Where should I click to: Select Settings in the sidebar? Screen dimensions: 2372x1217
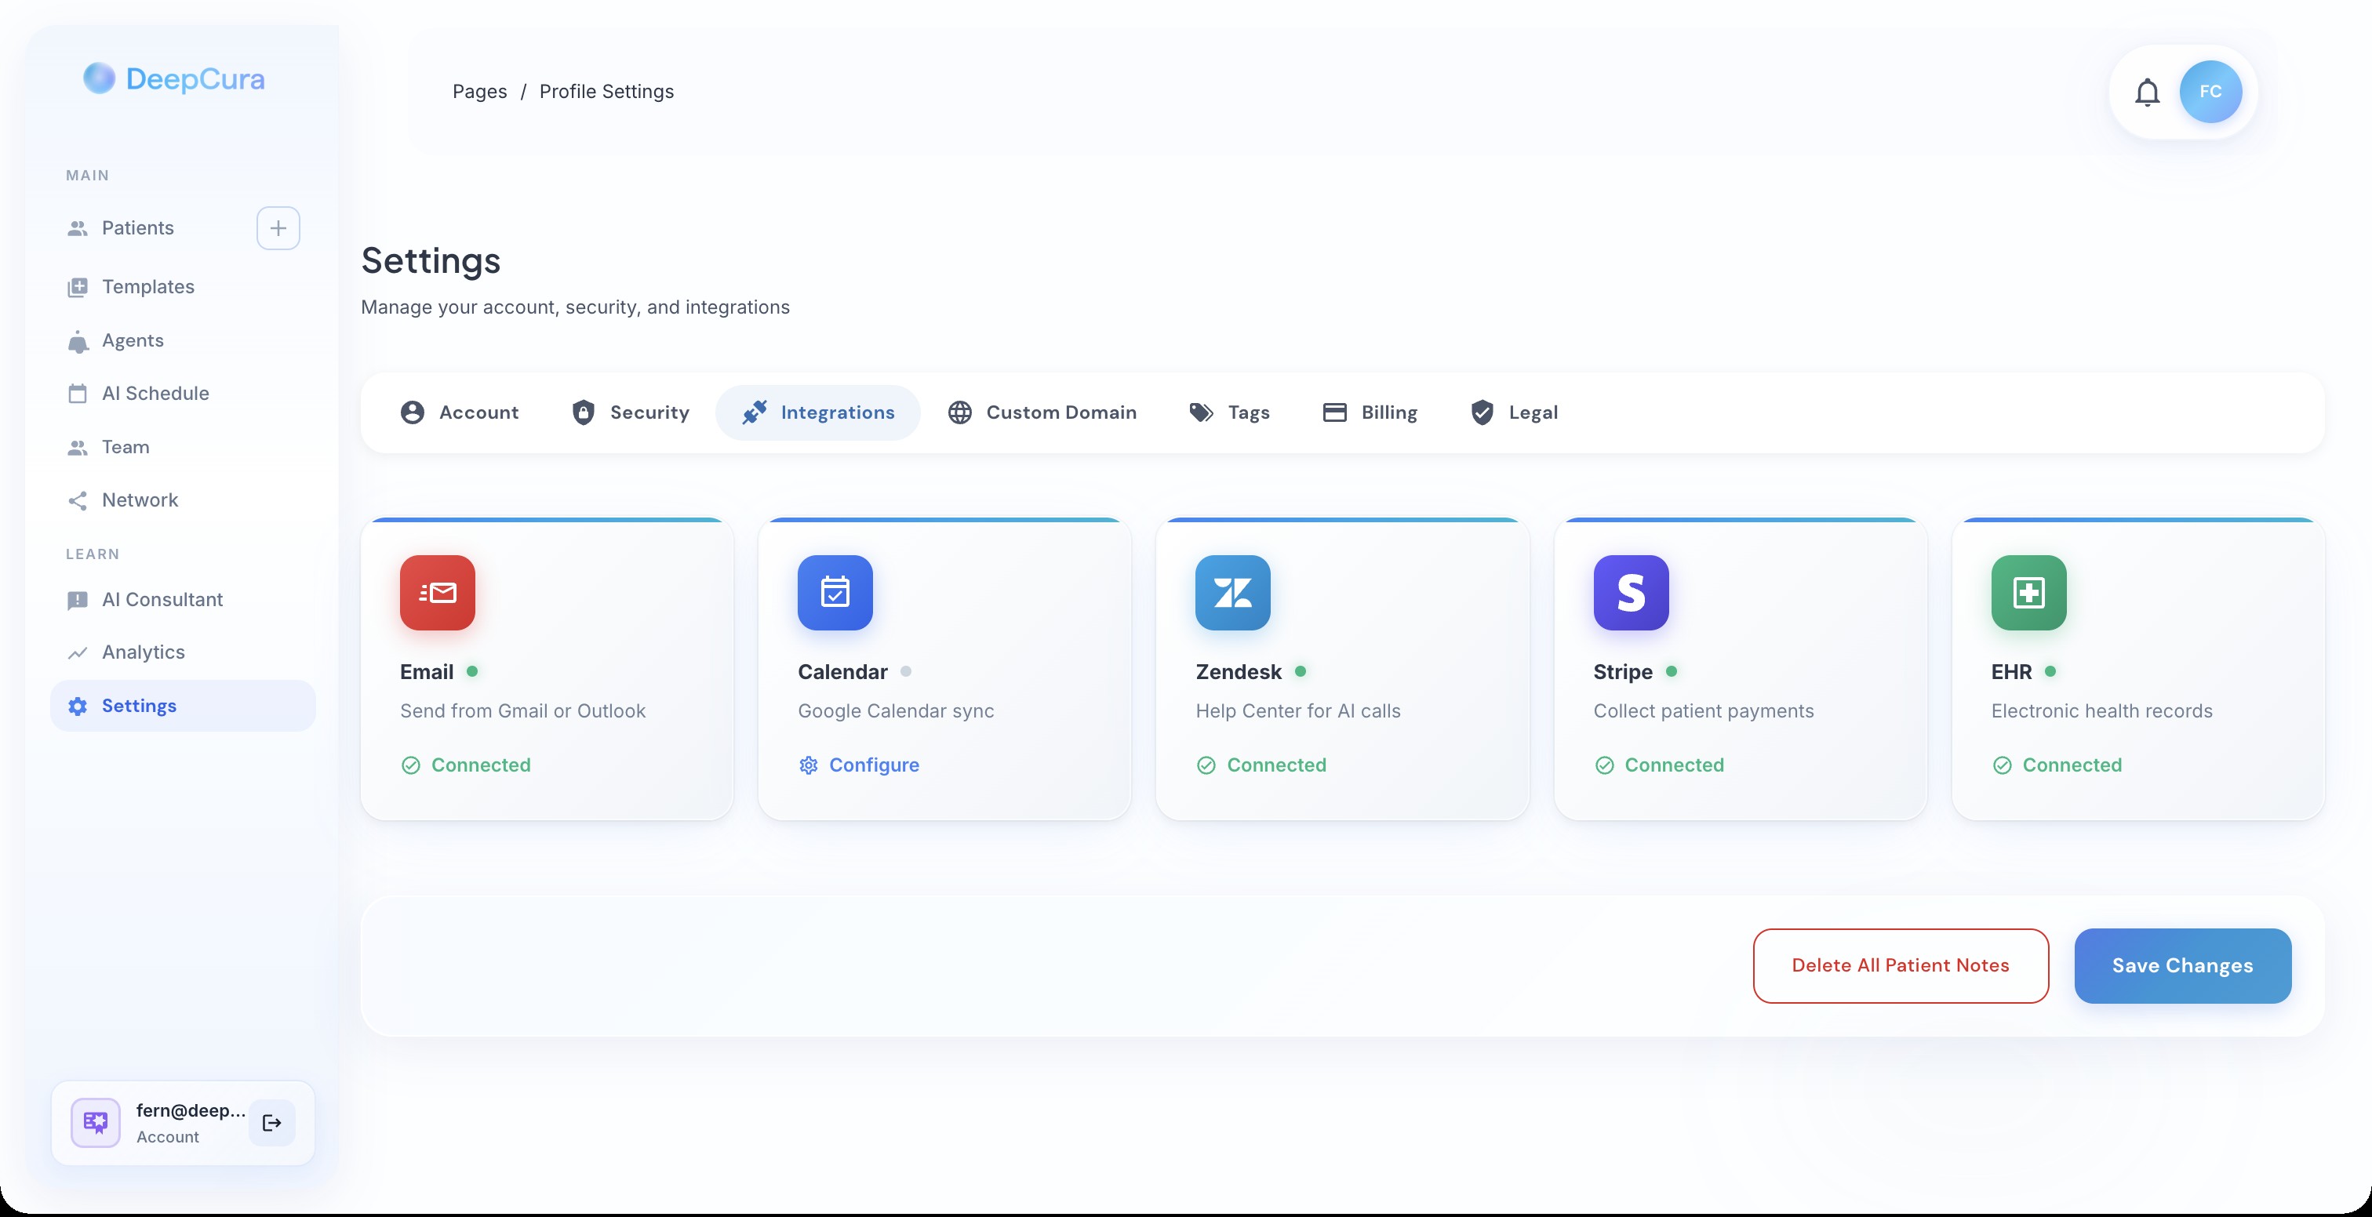click(x=184, y=706)
